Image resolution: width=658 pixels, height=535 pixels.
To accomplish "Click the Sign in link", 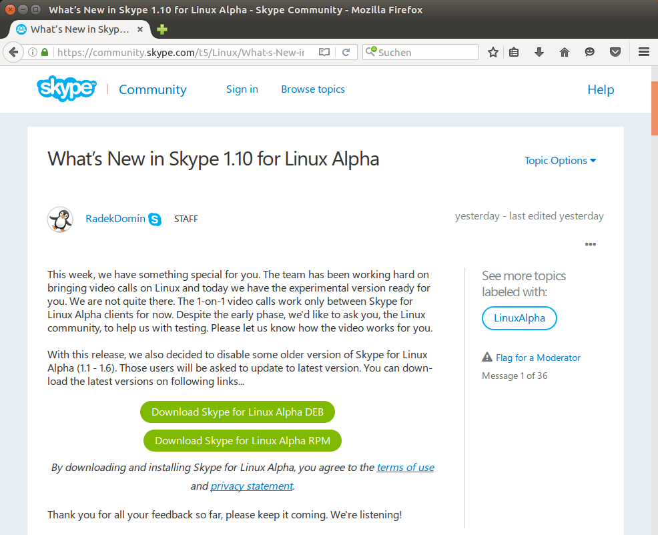I will [x=242, y=89].
